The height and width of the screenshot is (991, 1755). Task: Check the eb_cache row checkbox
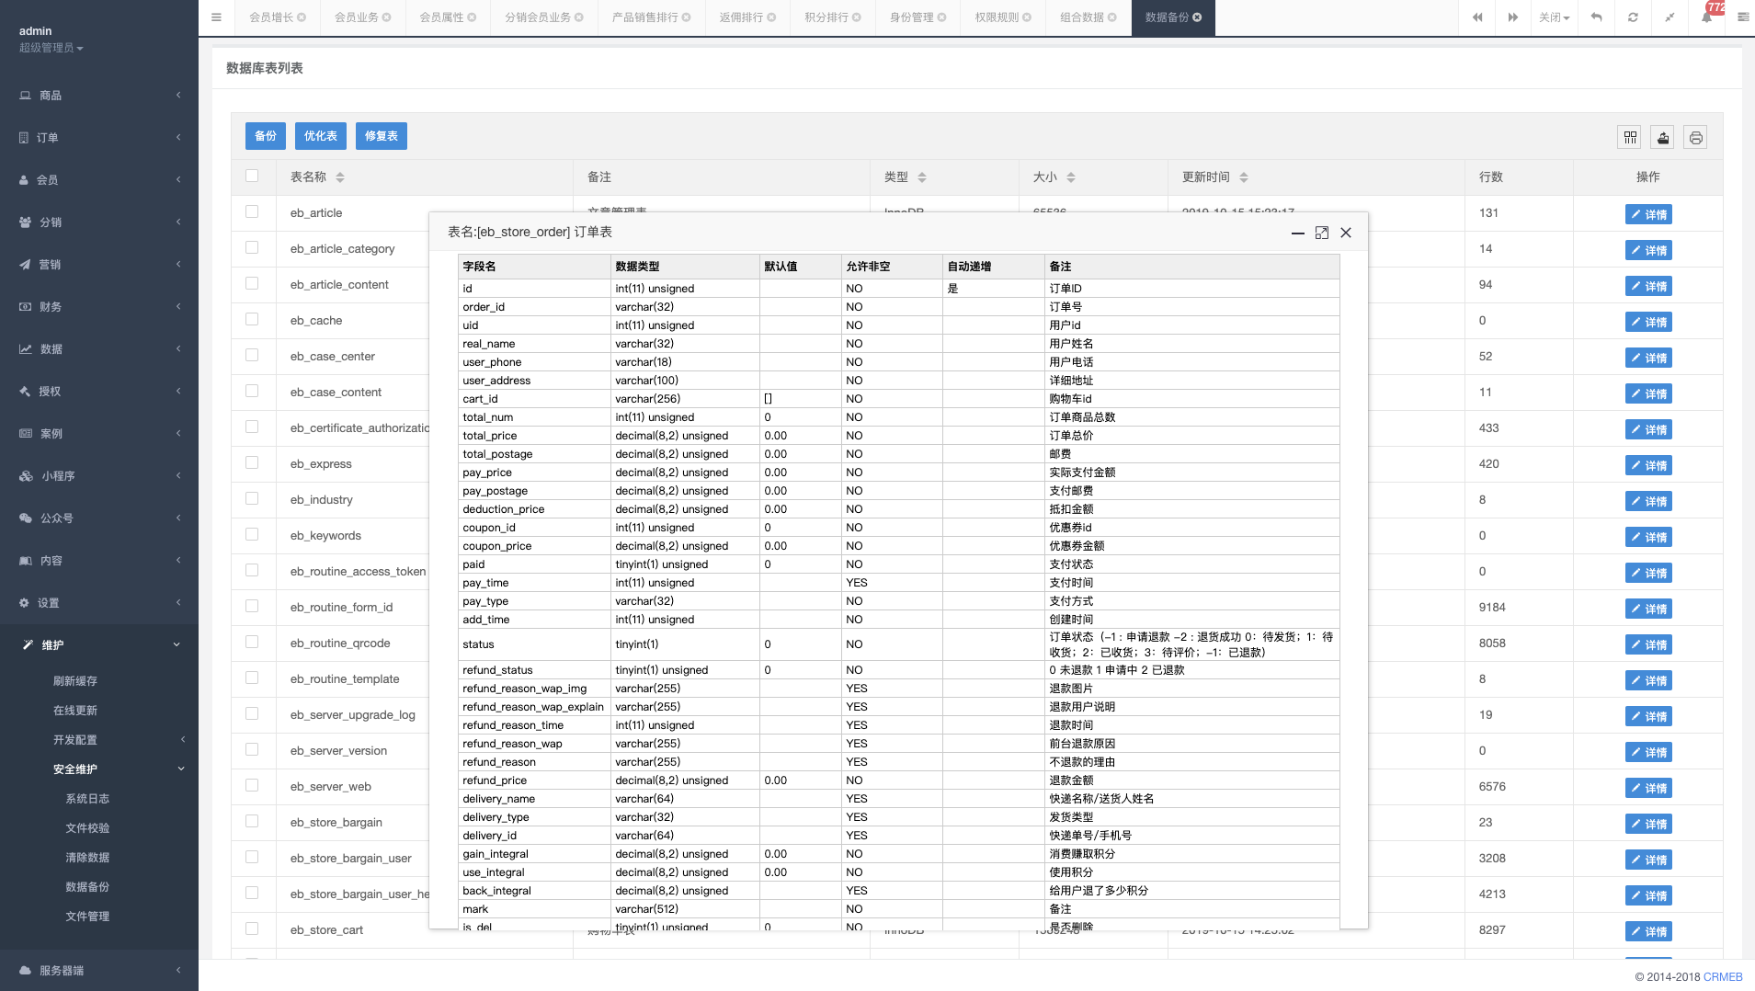[252, 320]
